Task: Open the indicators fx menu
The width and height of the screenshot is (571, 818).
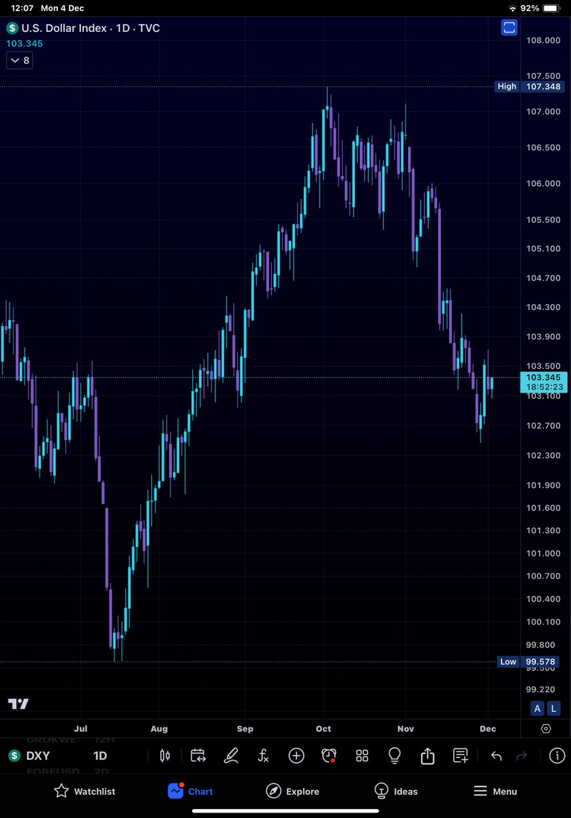Action: pos(263,755)
